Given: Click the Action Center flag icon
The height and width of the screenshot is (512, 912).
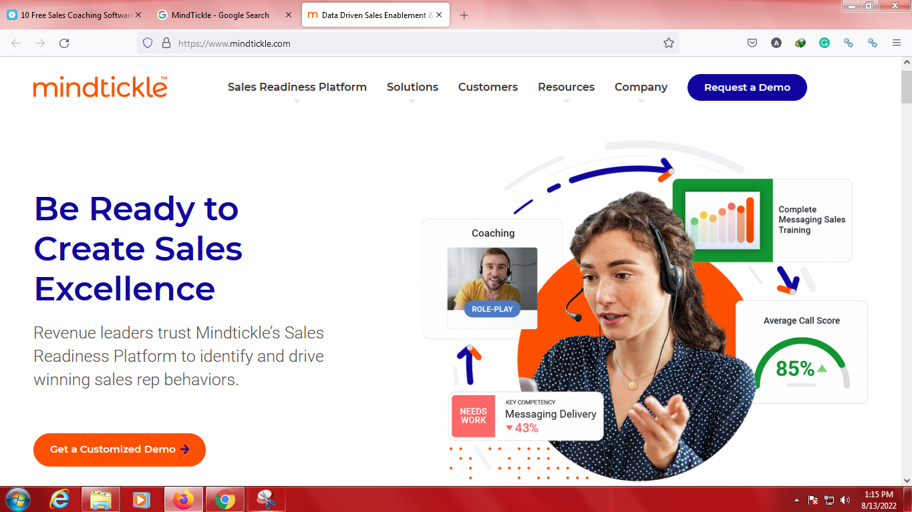Looking at the screenshot, I should 813,500.
